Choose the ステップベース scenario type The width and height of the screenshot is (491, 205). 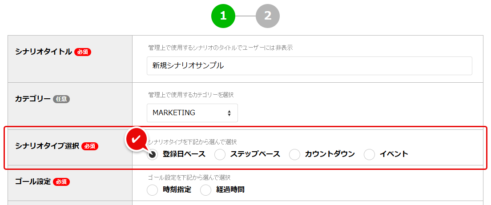click(220, 154)
